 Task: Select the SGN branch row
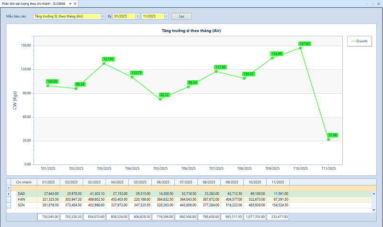tap(22, 205)
